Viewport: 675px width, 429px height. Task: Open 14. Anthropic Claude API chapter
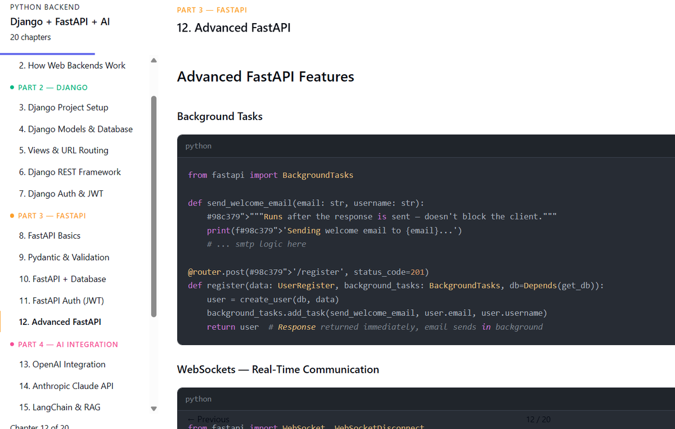click(x=66, y=386)
